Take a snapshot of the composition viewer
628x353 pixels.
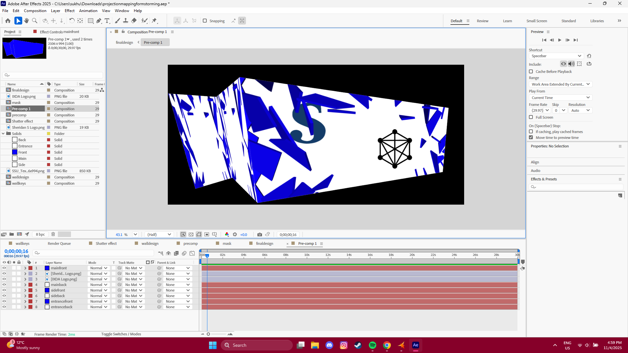click(260, 234)
